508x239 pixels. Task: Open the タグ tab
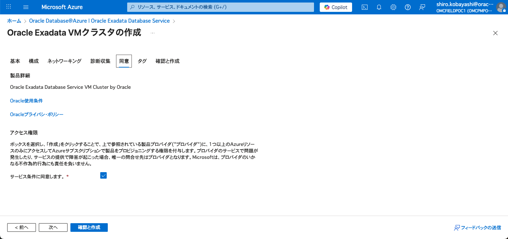pos(142,61)
